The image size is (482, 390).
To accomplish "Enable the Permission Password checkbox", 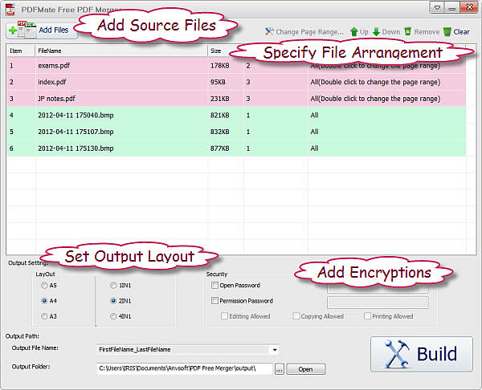I will click(214, 301).
